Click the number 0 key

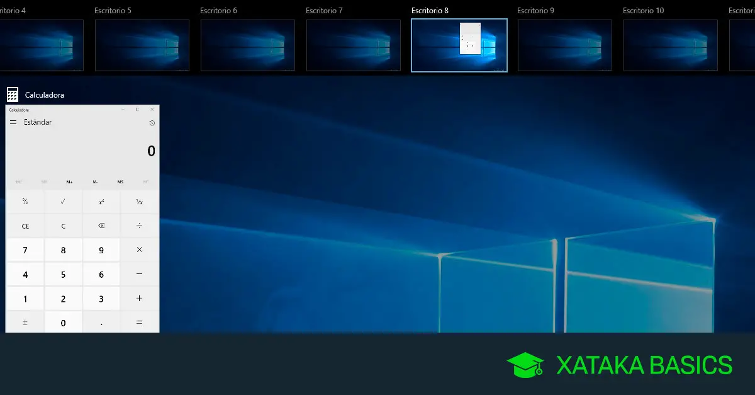coord(63,322)
